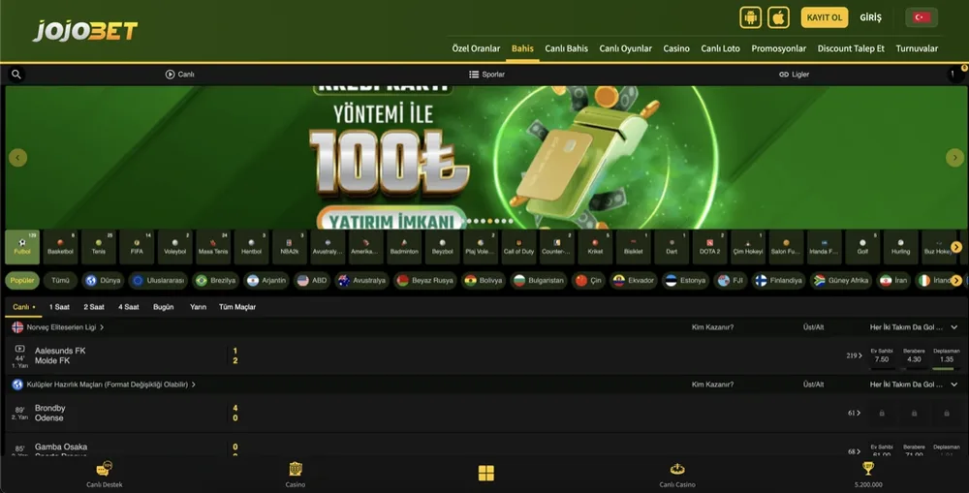Open the 5.200.000 trophy jackpot icon
The image size is (969, 493).
(868, 475)
